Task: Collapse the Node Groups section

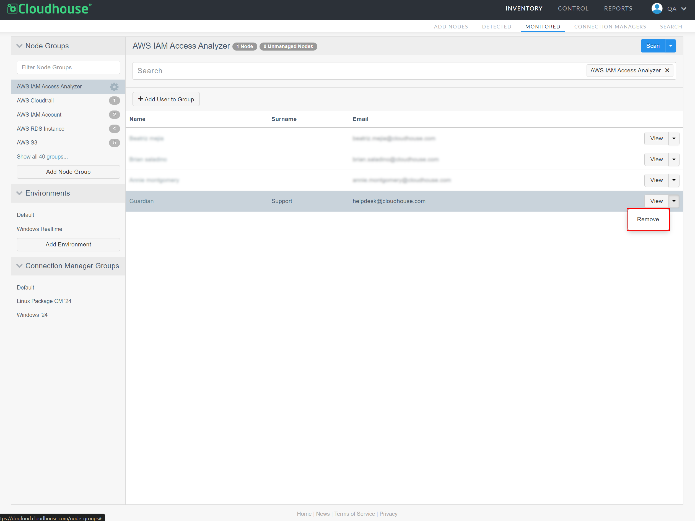Action: (x=19, y=46)
